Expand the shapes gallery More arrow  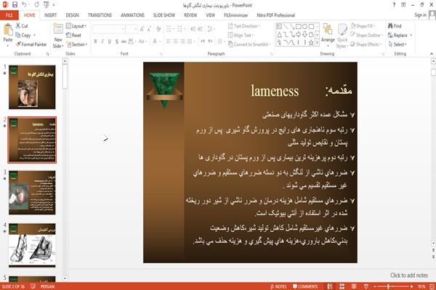[x=318, y=43]
